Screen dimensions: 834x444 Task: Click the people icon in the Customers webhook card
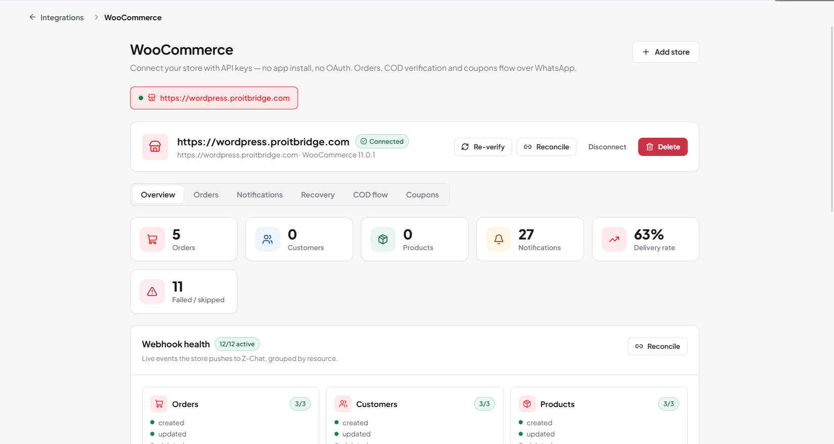(343, 404)
